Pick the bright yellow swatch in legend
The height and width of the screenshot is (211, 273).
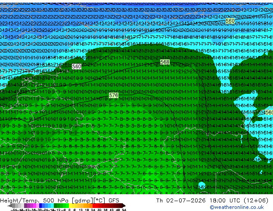point(70,205)
